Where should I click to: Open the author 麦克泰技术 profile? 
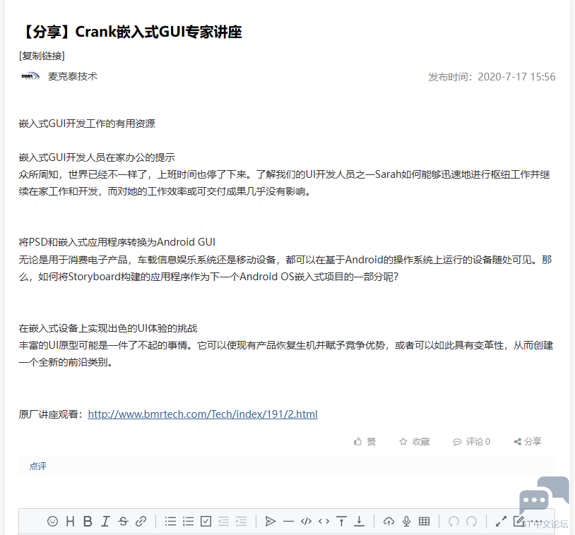73,76
